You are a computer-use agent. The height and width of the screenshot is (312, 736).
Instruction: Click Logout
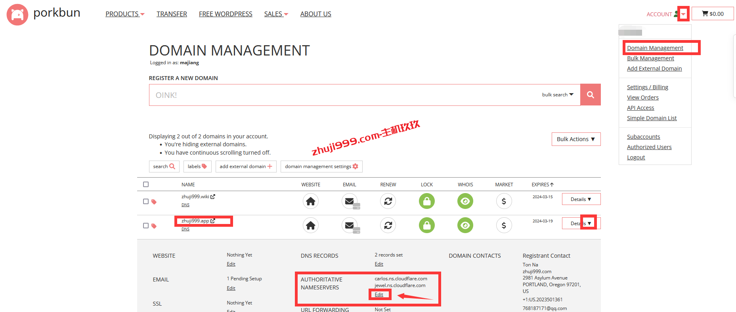636,157
